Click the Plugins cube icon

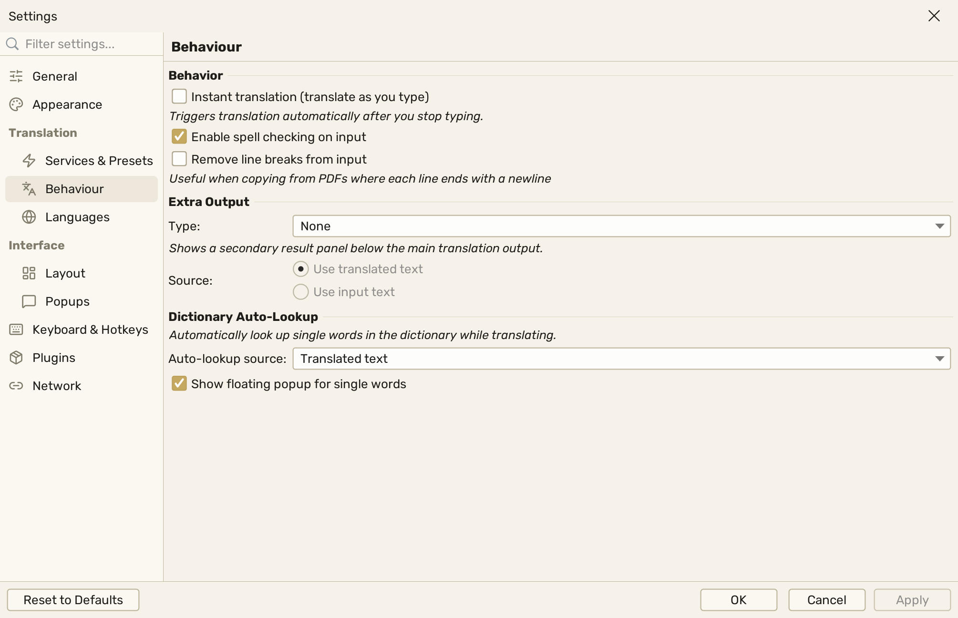click(x=16, y=358)
